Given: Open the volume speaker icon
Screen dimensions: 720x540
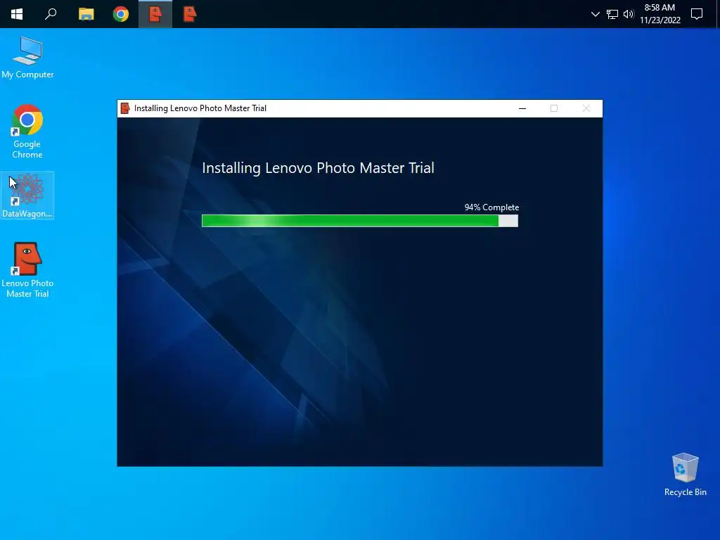Looking at the screenshot, I should tap(629, 14).
